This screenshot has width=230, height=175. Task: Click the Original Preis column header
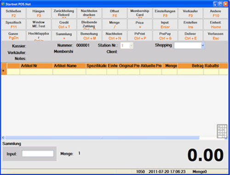point(129,66)
